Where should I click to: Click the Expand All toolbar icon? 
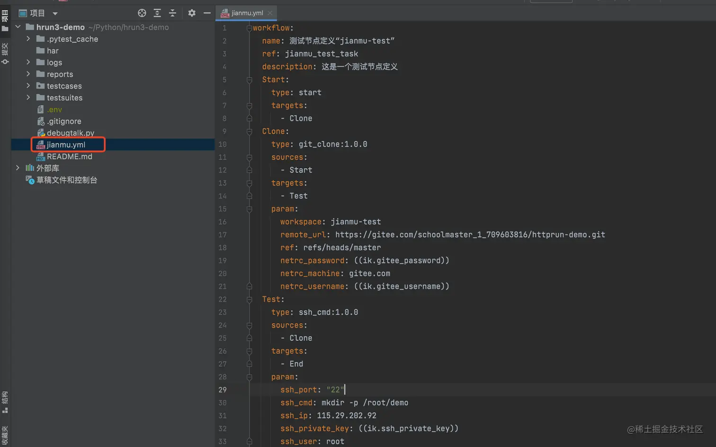157,13
